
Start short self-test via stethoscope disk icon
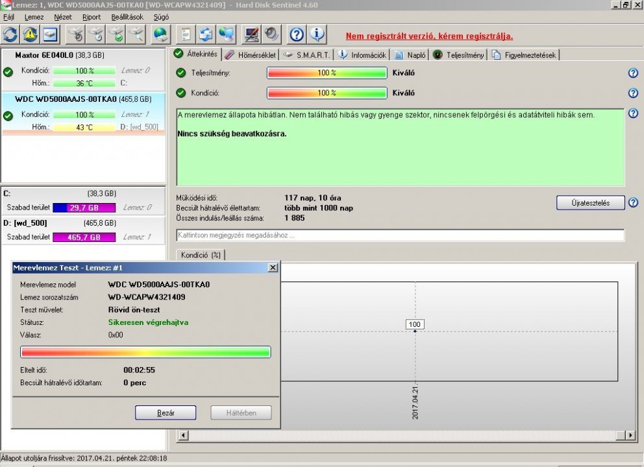click(76, 35)
